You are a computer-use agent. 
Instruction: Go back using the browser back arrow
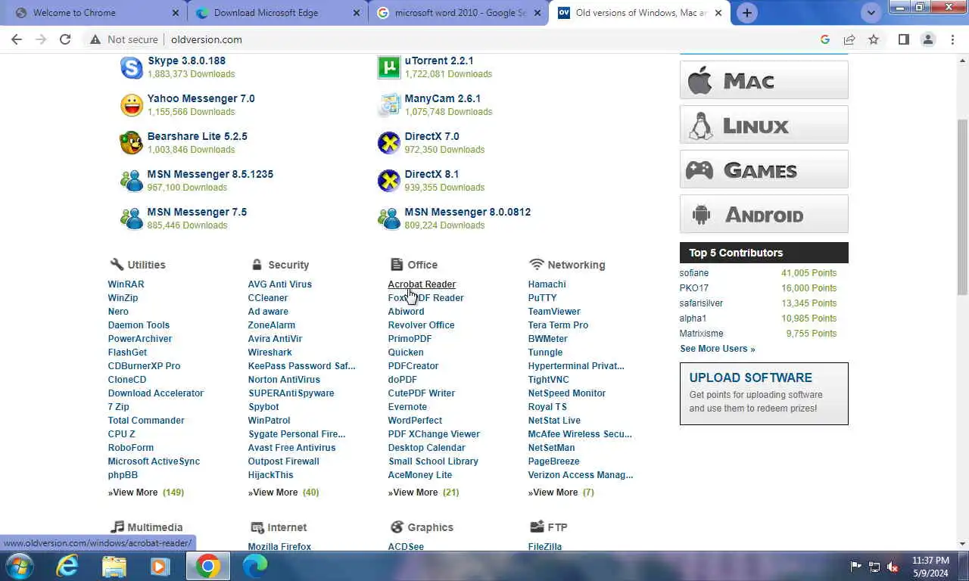click(17, 39)
